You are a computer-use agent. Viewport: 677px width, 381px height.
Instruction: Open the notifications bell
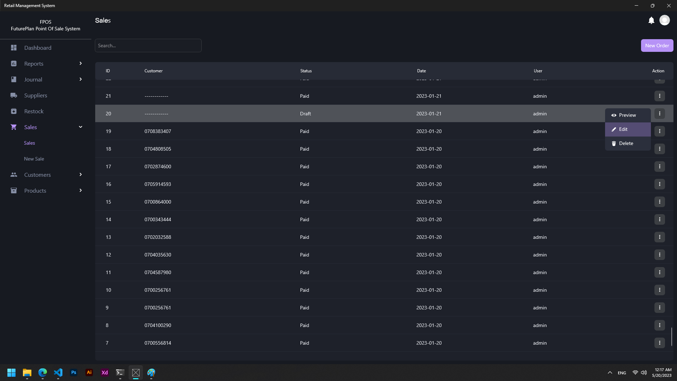tap(651, 20)
